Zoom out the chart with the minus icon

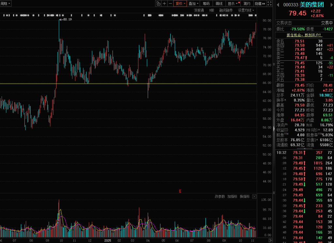[x=170, y=4]
